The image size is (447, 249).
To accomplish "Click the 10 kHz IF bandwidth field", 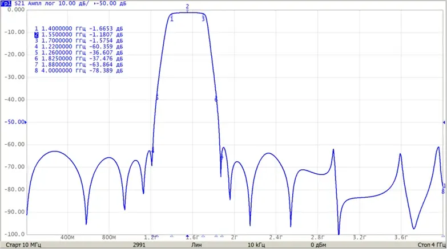I will pyautogui.click(x=256, y=245).
